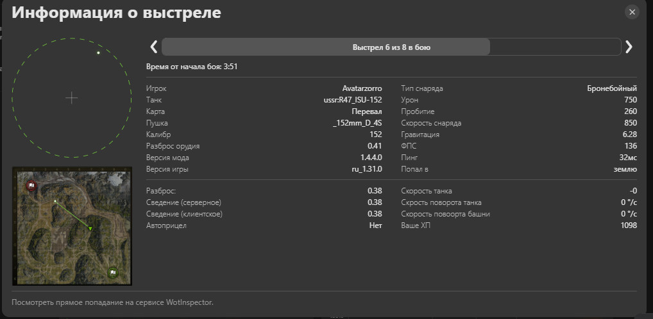Viewport: 653px width, 319px height.
Task: Click the white shot target dot on minimap
Action: coord(56,202)
